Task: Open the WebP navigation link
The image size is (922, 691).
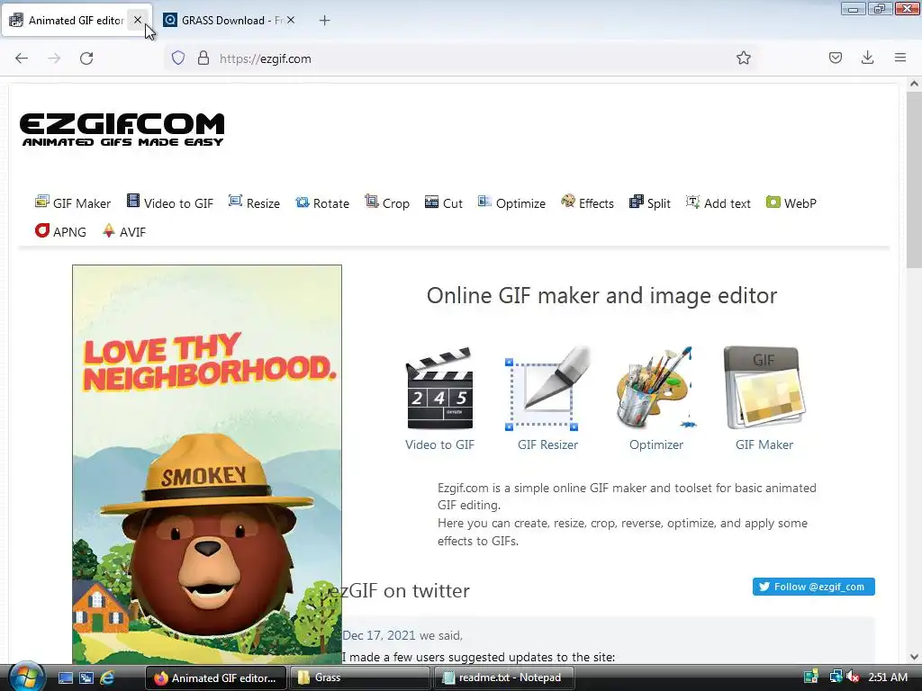Action: pos(791,202)
